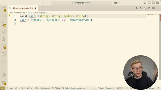
Task: Select the 01-intro-tuples.ts editor tab
Action: pos(23,8)
